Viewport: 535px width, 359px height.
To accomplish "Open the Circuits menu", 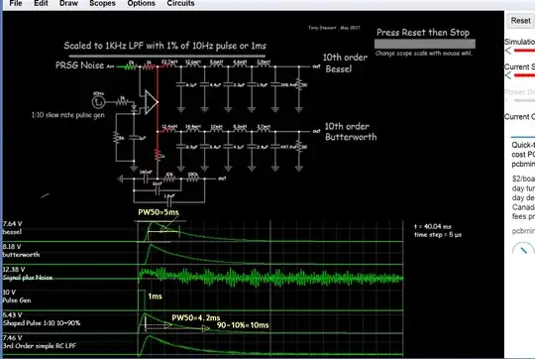I will pyautogui.click(x=181, y=3).
